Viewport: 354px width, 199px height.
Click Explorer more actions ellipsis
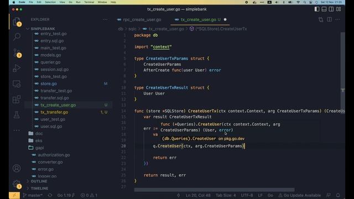105,20
